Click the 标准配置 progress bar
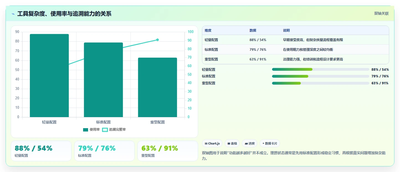 point(320,76)
